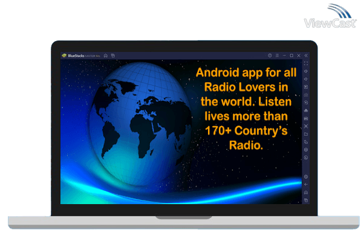The width and height of the screenshot is (364, 250).
Task: Click the "Android app for all" text
Action: pyautogui.click(x=246, y=72)
